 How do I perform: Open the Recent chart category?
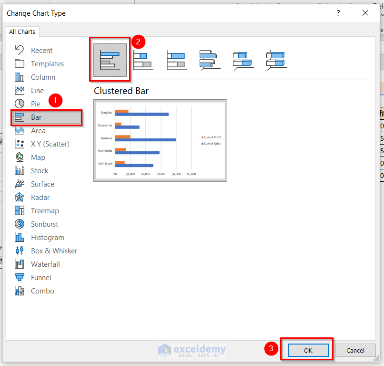(x=41, y=50)
